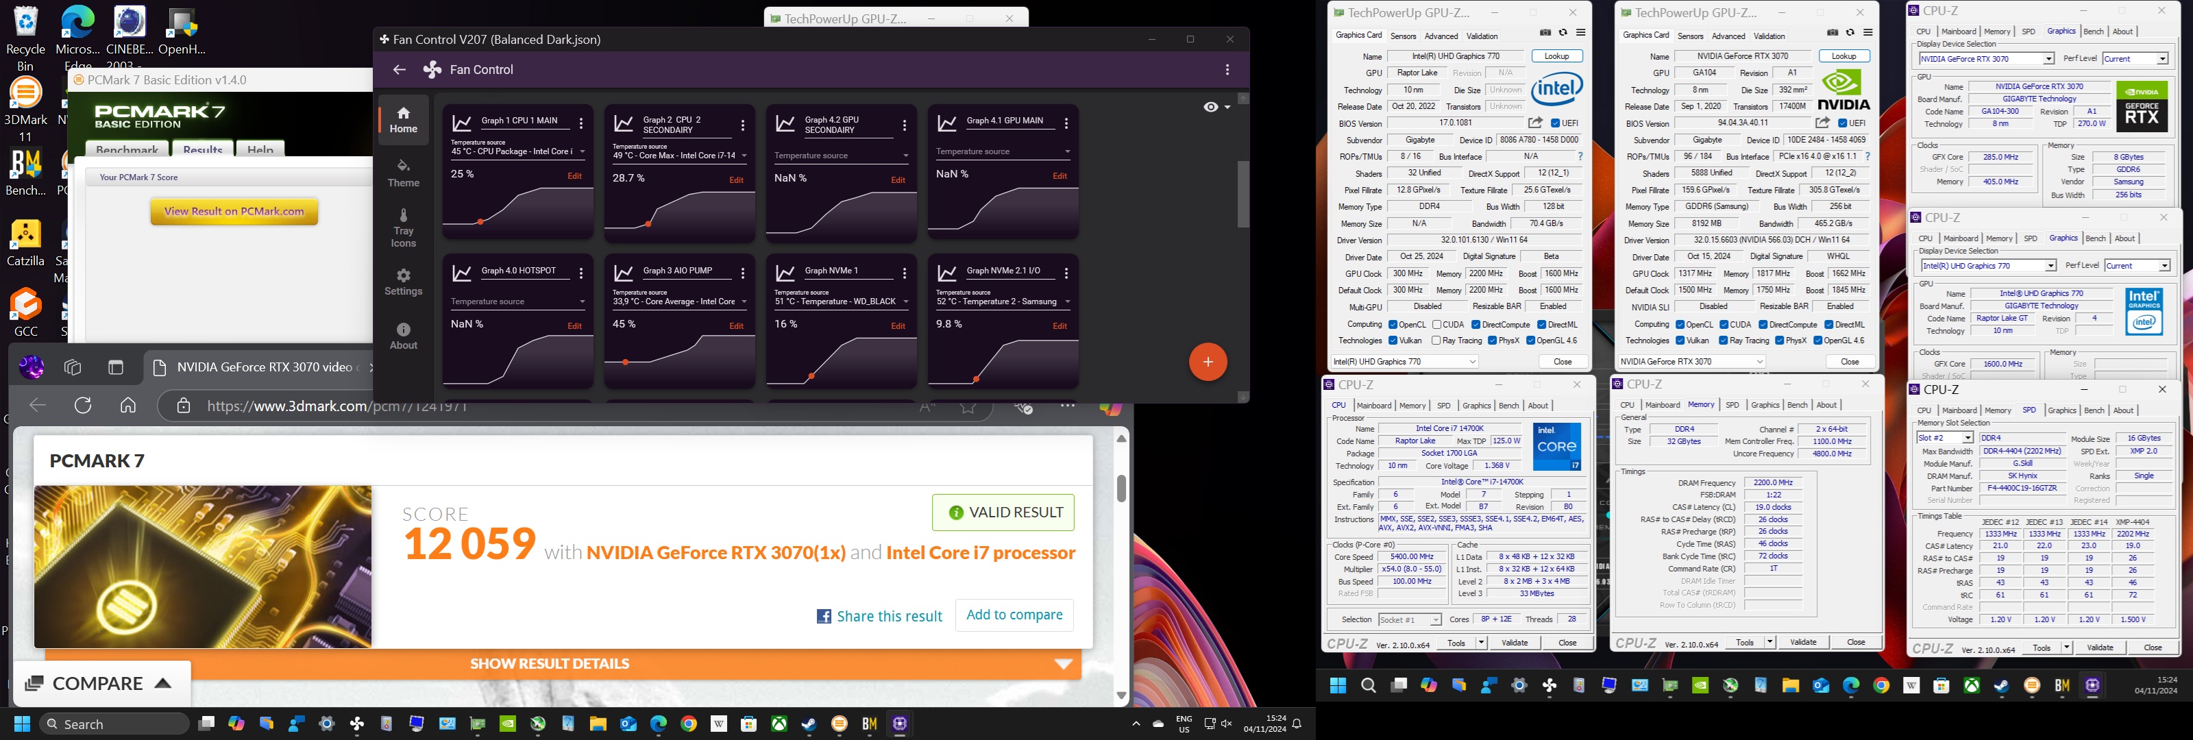Screen dimensions: 2193x740
Task: Open the Bench tab in CPU-Z DDR4 Memory window
Action: pos(1797,404)
